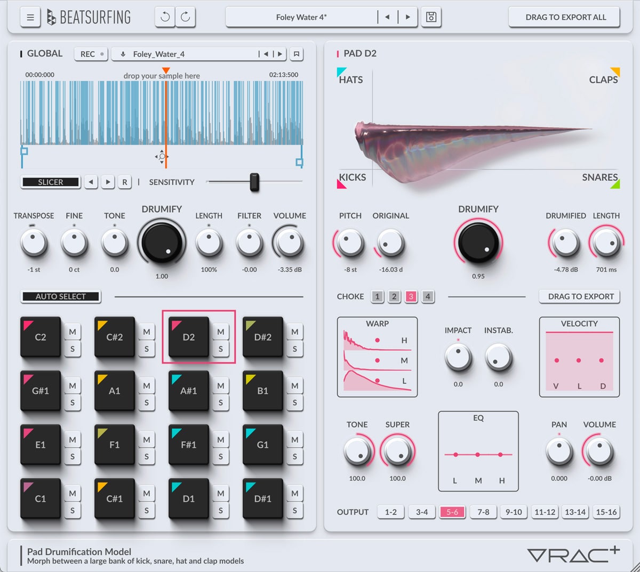Solo pad C2
The width and height of the screenshot is (640, 572).
[x=73, y=349]
